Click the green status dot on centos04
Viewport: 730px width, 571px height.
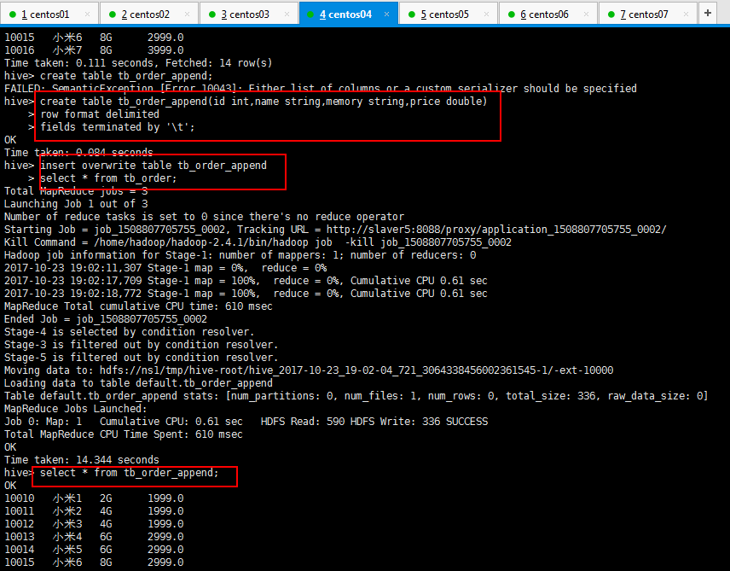coord(310,15)
